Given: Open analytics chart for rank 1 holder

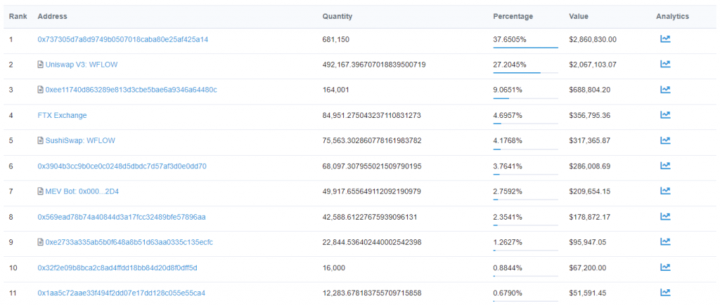Looking at the screenshot, I should pyautogui.click(x=665, y=39).
